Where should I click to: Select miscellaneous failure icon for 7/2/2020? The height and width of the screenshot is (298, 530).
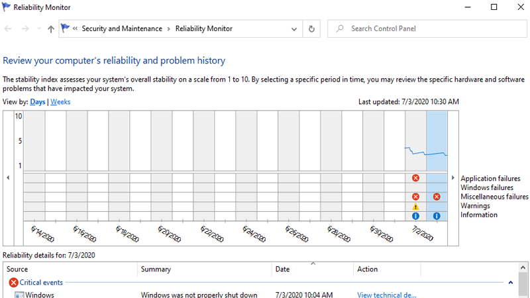415,197
